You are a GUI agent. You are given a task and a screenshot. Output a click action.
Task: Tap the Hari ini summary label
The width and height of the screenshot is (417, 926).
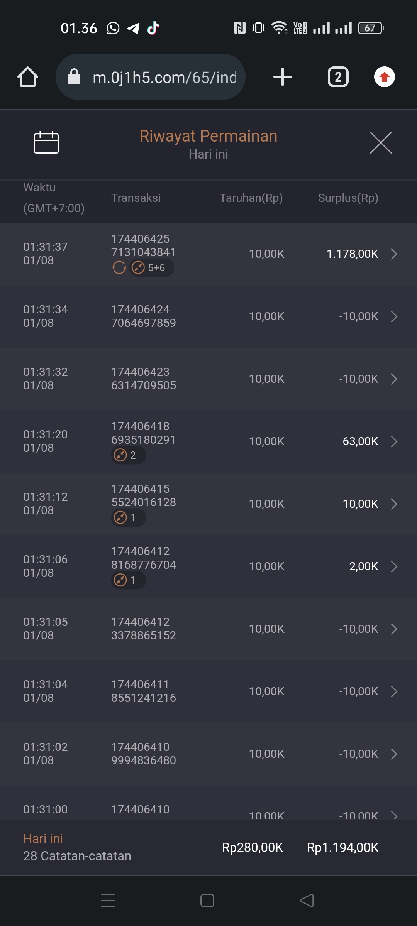coord(43,838)
